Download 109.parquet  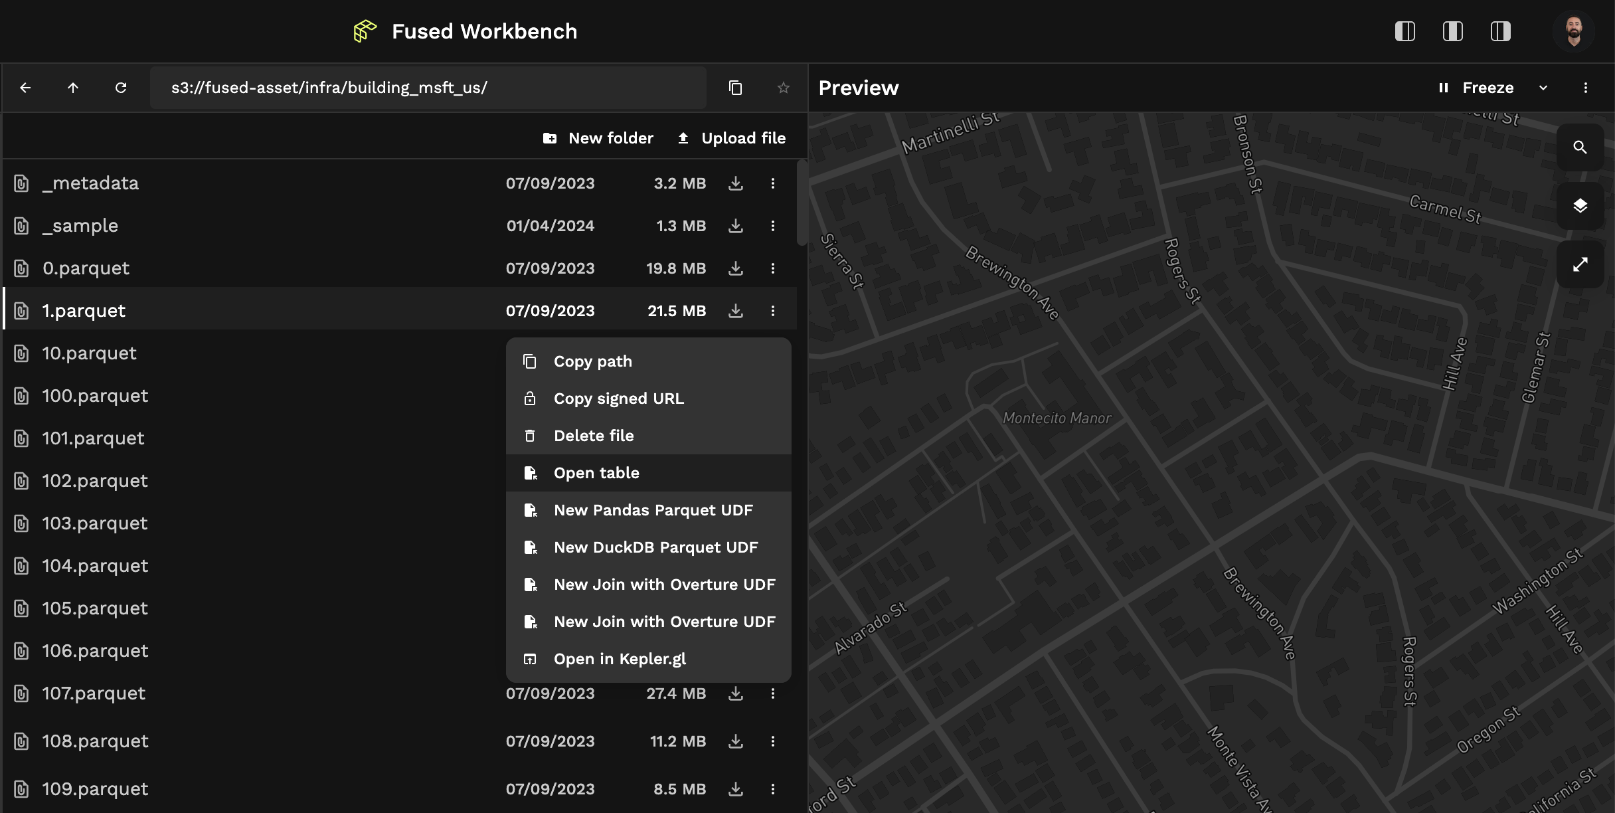[x=736, y=789]
